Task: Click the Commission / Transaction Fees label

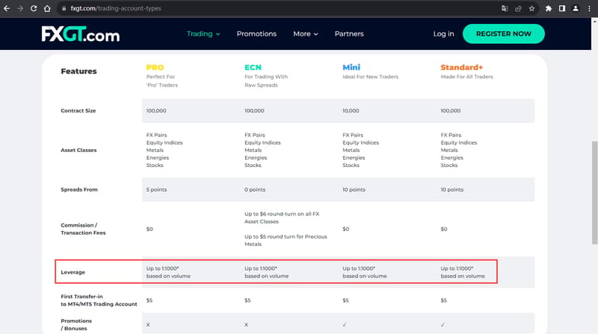Action: click(x=83, y=229)
